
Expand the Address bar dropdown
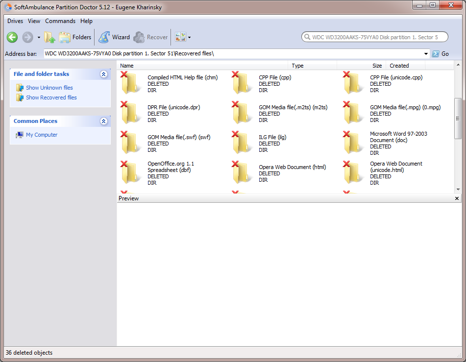(426, 54)
